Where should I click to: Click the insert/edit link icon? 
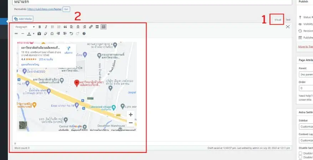pyautogui.click(x=91, y=27)
